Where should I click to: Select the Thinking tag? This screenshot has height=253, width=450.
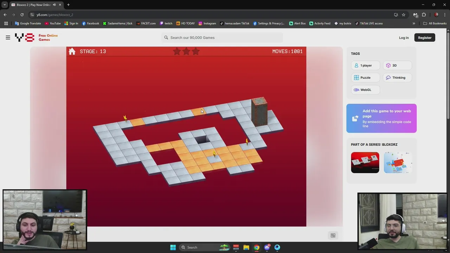coord(397,78)
